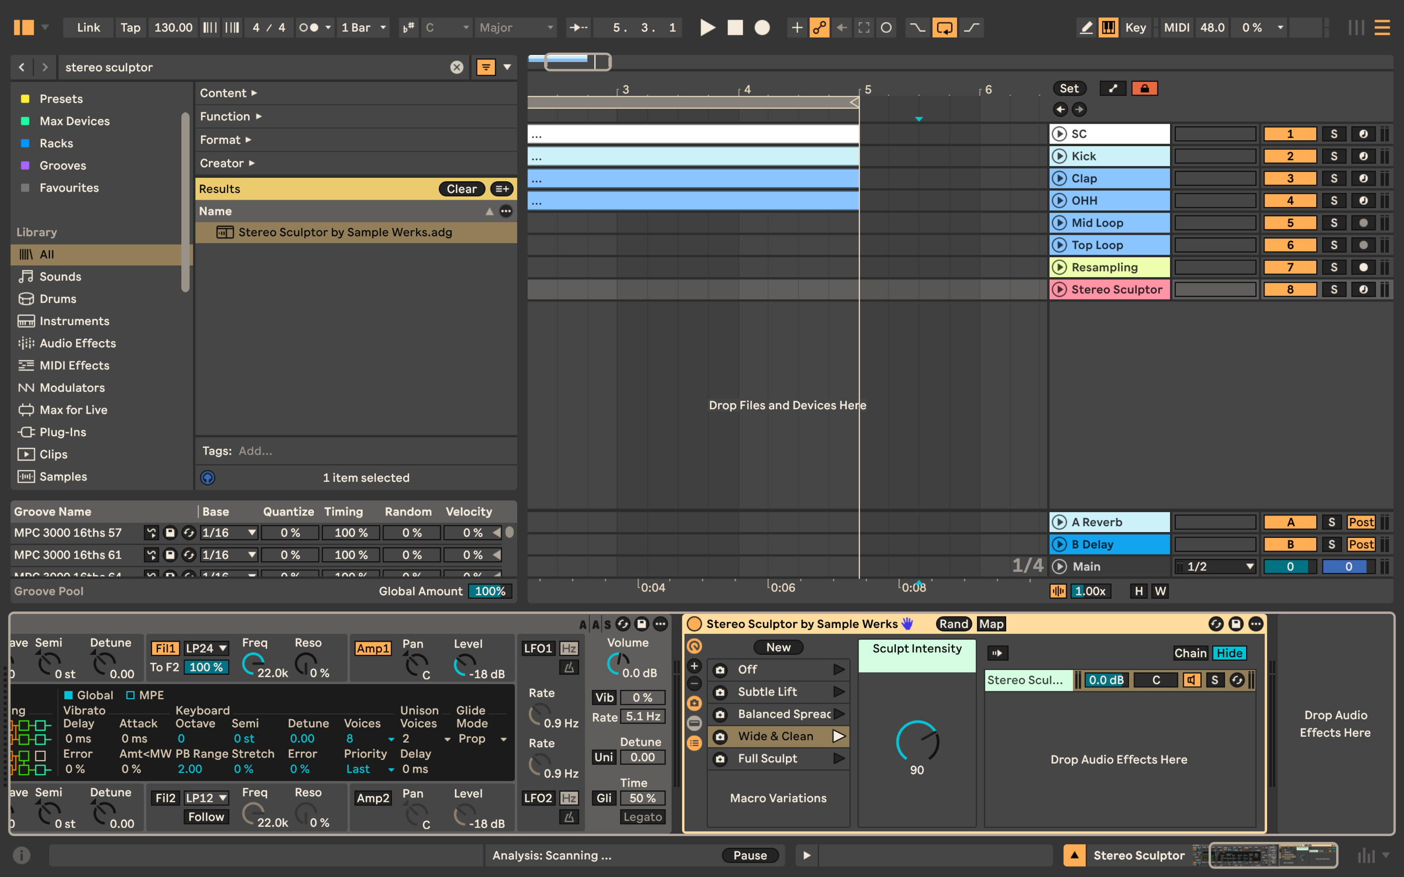This screenshot has width=1404, height=877.
Task: Click the Arrangement Record button
Action: click(x=762, y=27)
